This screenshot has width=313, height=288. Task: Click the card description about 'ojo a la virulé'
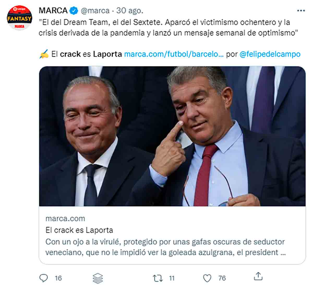(165, 247)
